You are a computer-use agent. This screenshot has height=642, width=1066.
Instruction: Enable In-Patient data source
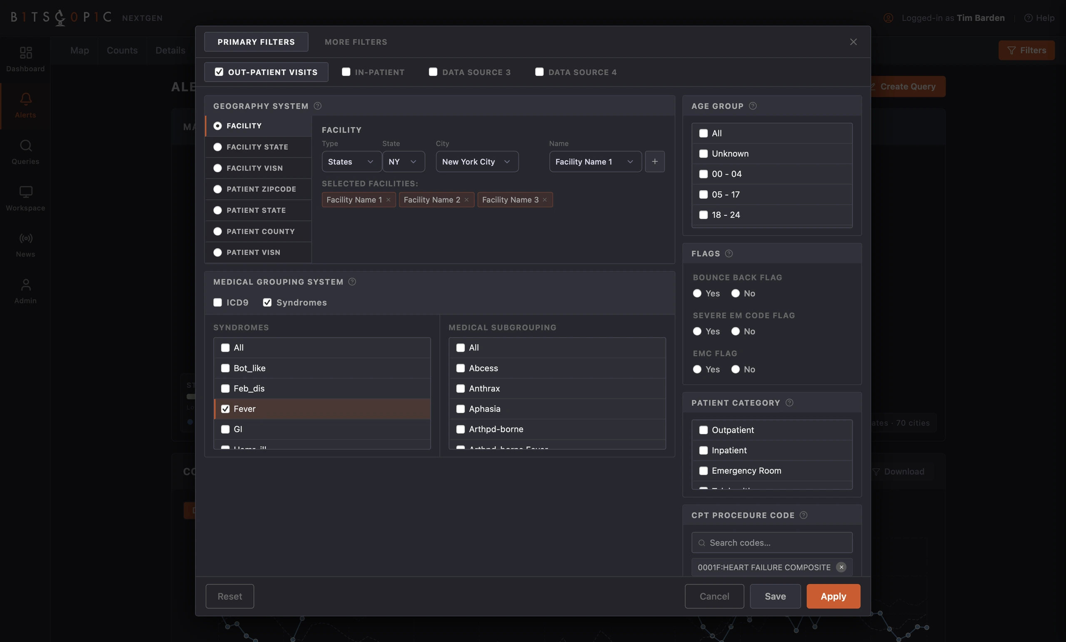(346, 72)
